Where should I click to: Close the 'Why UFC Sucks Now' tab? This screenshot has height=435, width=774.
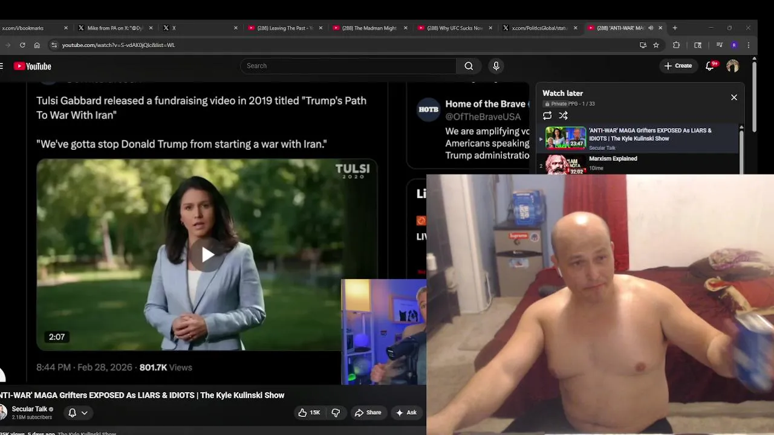[490, 28]
